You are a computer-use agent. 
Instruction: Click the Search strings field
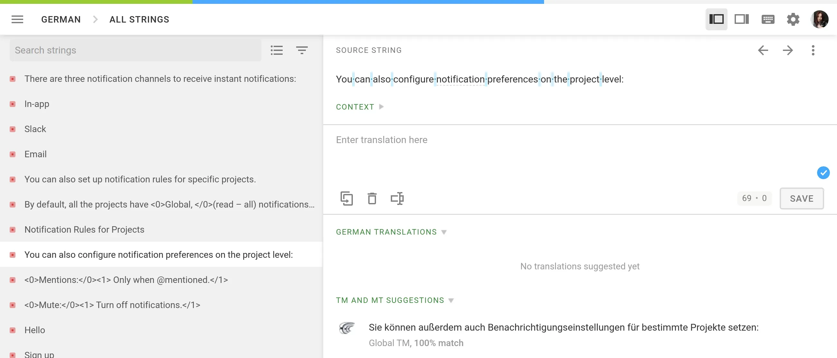point(135,50)
